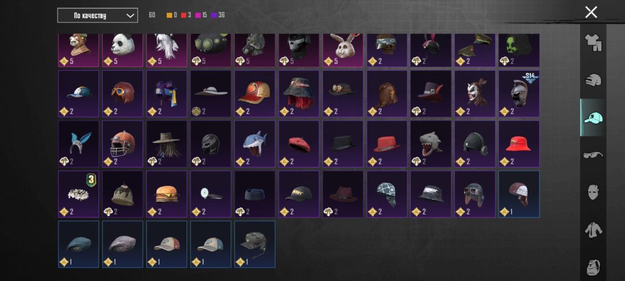Select the red baseball cap with logo
This screenshot has height=281, width=625.
(255, 94)
